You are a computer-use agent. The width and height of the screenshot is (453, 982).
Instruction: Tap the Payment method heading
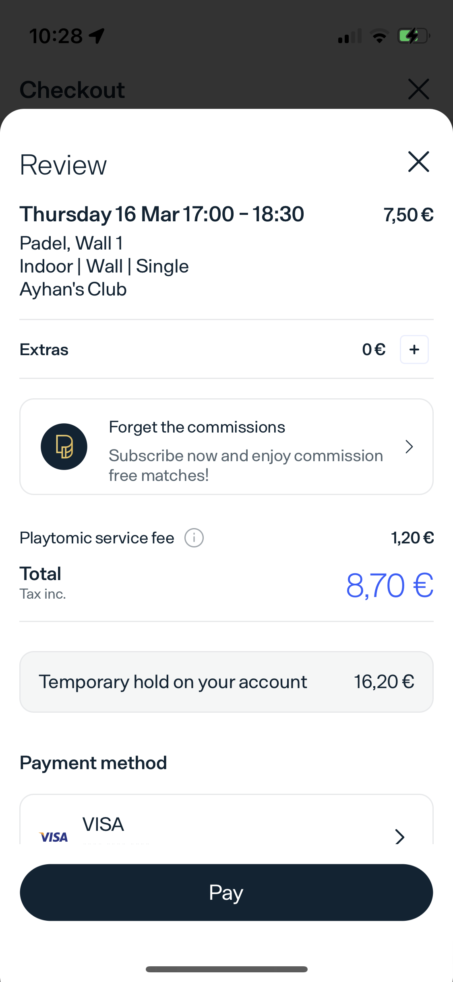93,763
